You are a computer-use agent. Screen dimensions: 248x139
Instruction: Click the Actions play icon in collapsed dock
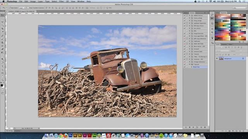tap(212, 18)
